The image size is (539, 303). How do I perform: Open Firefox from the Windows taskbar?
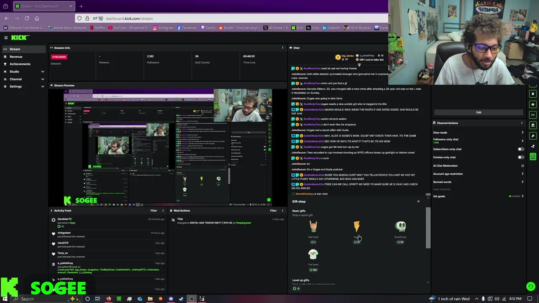109,299
